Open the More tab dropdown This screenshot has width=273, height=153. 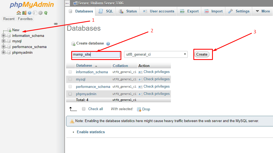tap(263, 11)
